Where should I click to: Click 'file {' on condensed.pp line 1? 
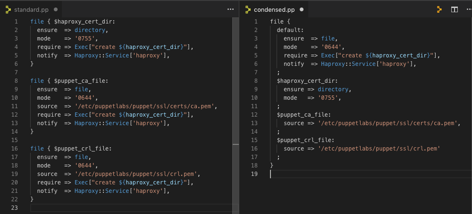coord(280,22)
